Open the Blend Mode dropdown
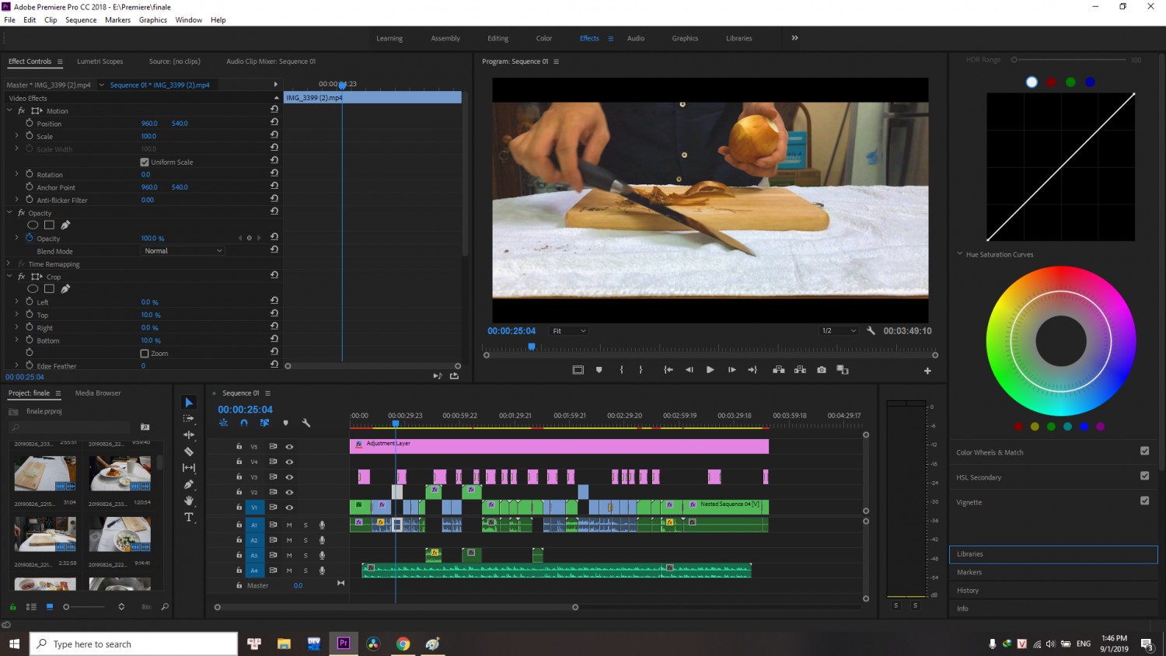 183,251
